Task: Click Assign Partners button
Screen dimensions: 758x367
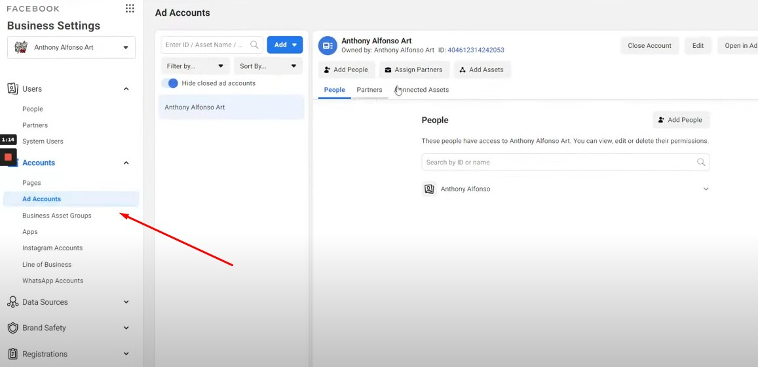Action: tap(414, 69)
